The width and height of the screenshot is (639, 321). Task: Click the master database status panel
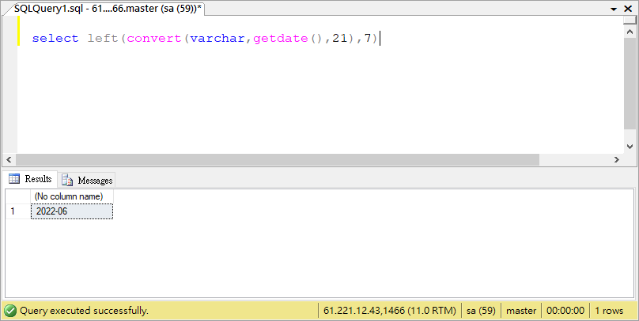pyautogui.click(x=521, y=311)
